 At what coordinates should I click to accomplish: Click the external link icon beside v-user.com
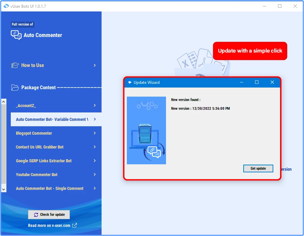tap(75, 225)
